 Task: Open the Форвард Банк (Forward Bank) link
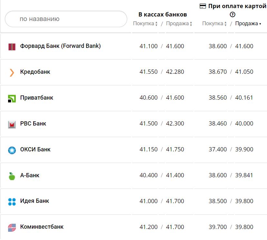click(x=60, y=46)
